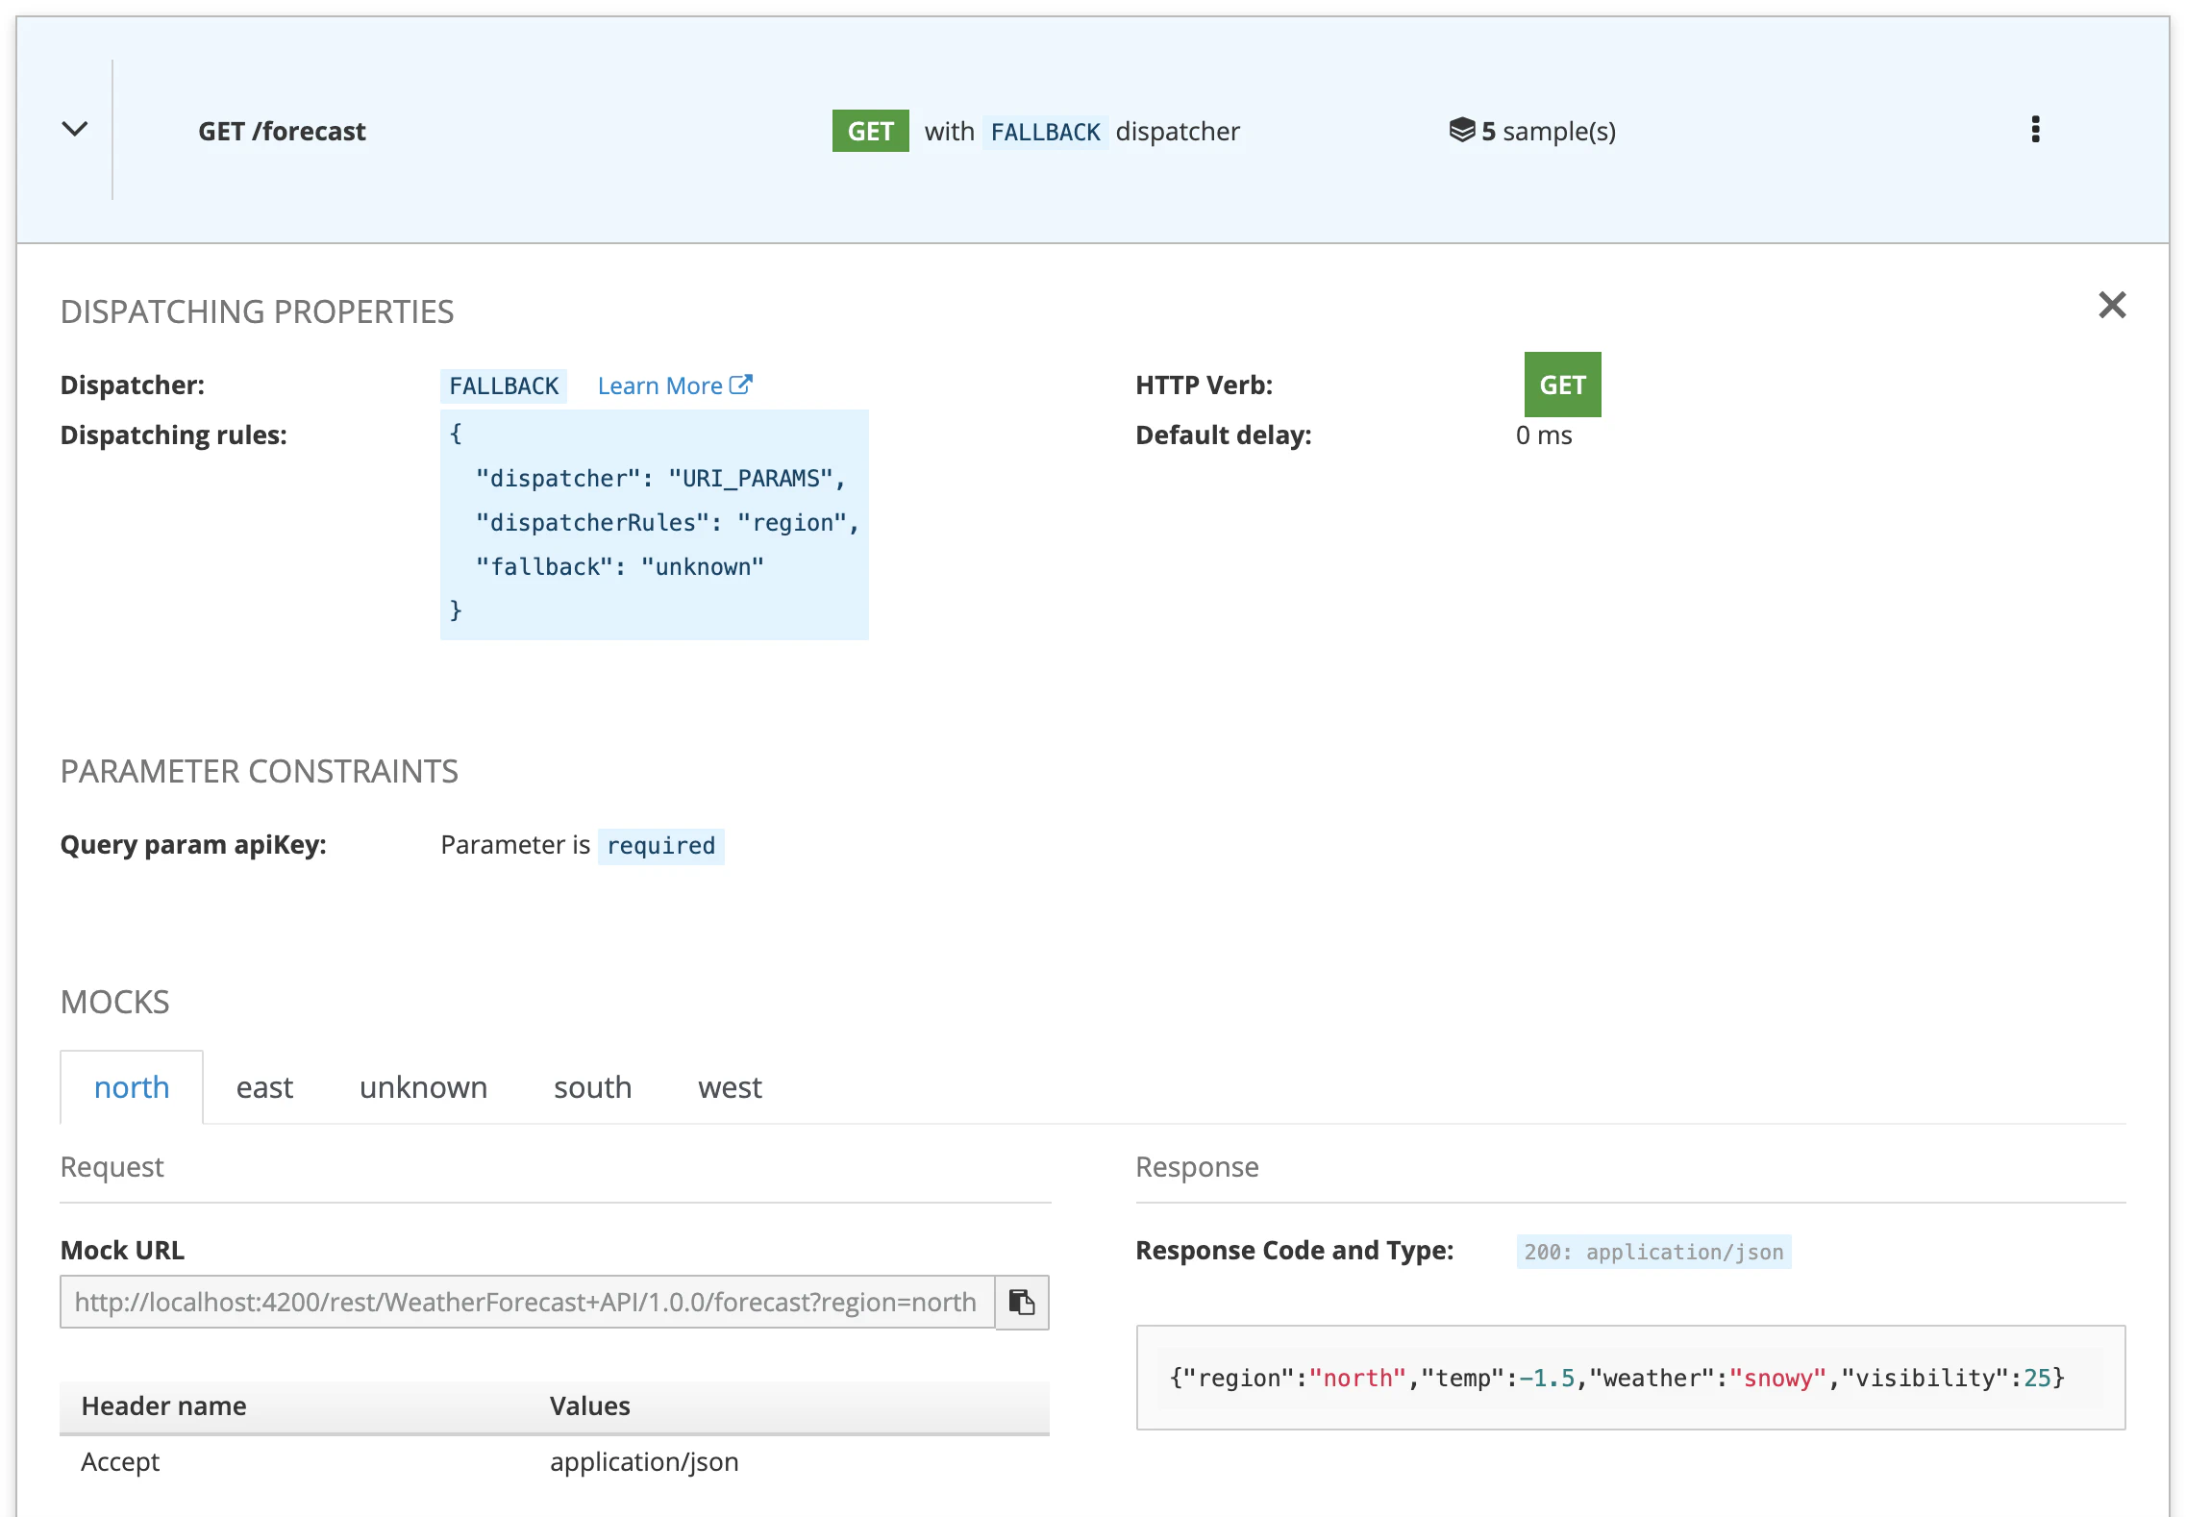Click the external link icon beside Learn More

pyautogui.click(x=740, y=385)
